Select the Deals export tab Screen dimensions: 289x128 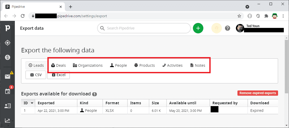(58, 65)
